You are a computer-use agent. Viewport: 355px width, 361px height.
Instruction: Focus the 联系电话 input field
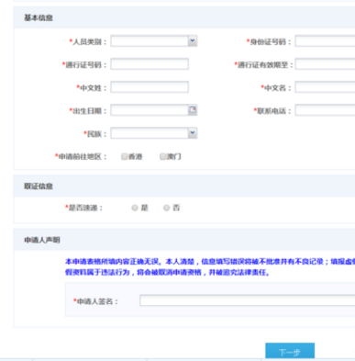pyautogui.click(x=325, y=110)
